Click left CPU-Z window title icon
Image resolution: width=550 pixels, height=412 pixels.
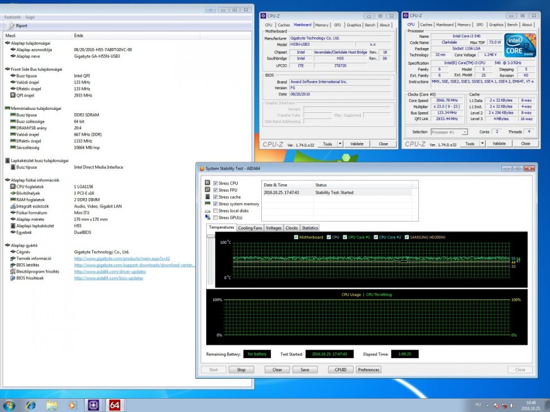click(x=264, y=16)
